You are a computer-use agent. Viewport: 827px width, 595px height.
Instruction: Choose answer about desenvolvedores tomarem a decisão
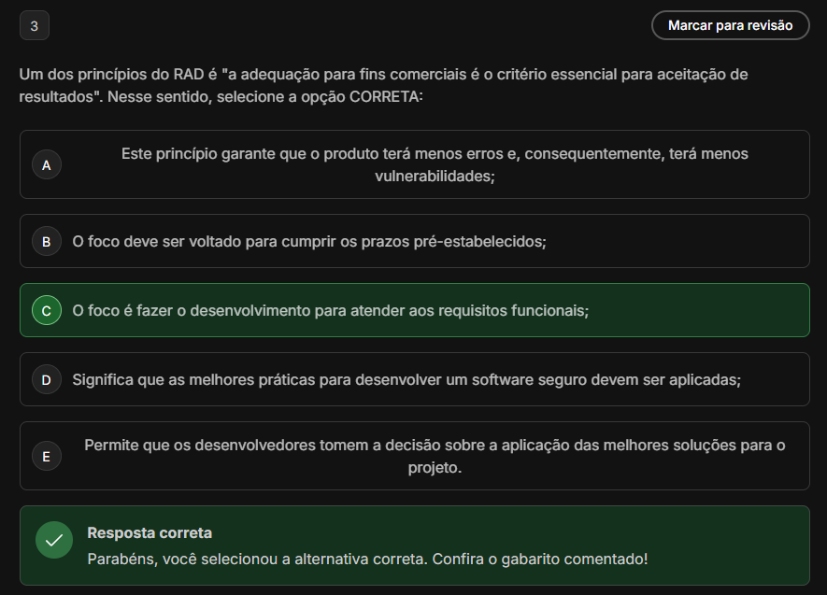(435, 446)
